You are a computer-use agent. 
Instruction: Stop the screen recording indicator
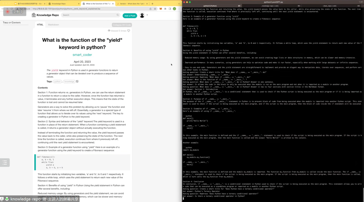(7, 11)
